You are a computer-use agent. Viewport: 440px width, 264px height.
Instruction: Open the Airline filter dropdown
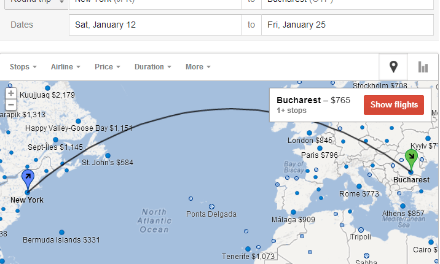tap(65, 67)
